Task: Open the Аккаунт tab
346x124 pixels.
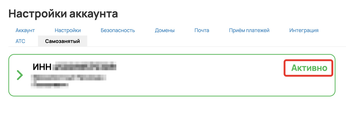Action: point(25,30)
